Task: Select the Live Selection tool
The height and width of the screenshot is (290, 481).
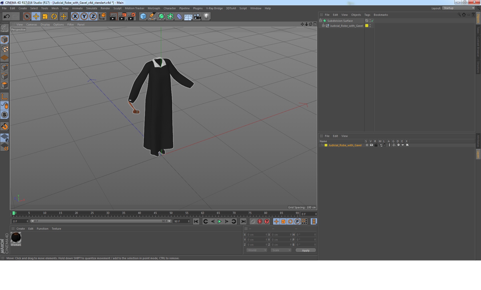Action: 27,17
